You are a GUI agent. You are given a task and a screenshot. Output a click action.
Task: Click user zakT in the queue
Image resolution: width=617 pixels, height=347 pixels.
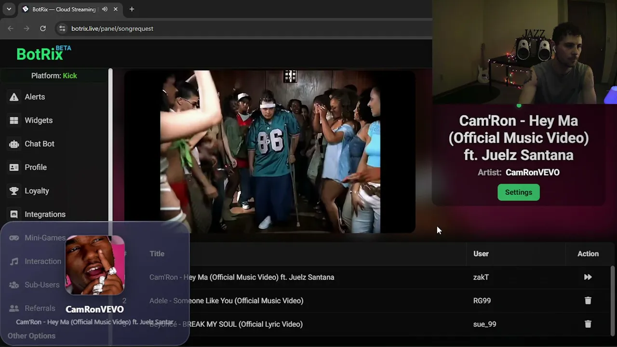pos(481,277)
